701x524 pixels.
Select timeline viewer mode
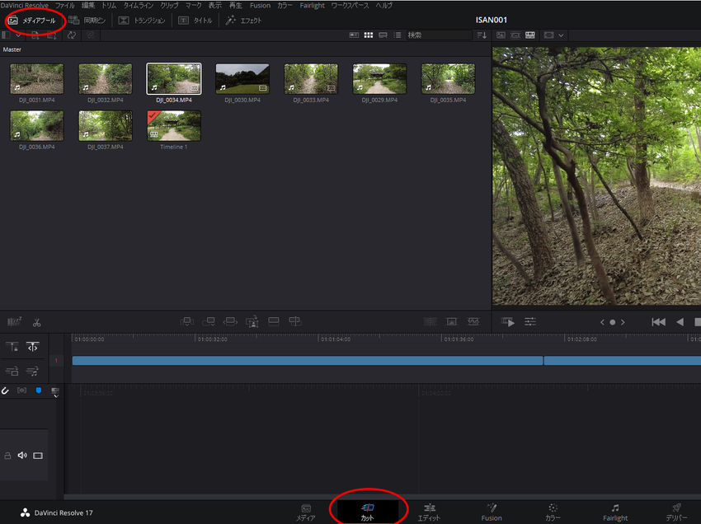(529, 35)
